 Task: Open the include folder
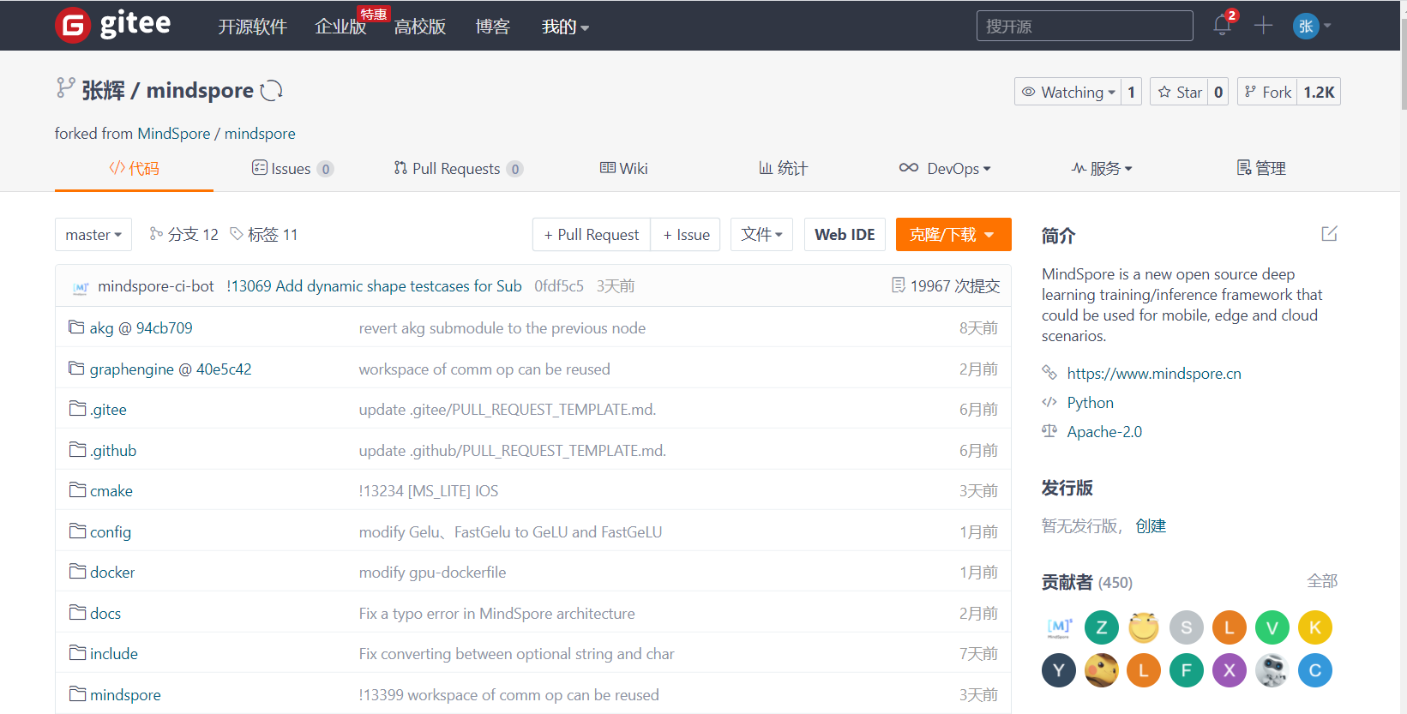tap(114, 654)
